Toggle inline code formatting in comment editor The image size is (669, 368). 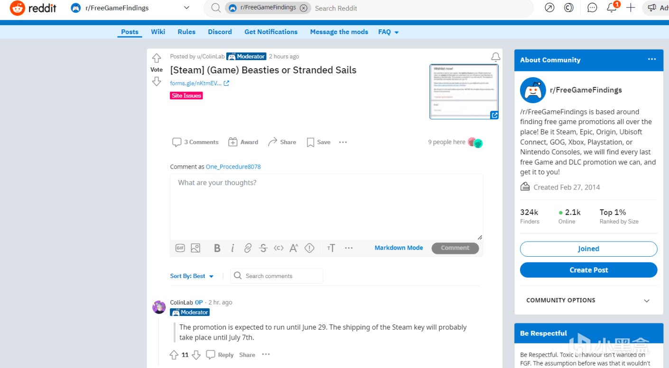[279, 248]
